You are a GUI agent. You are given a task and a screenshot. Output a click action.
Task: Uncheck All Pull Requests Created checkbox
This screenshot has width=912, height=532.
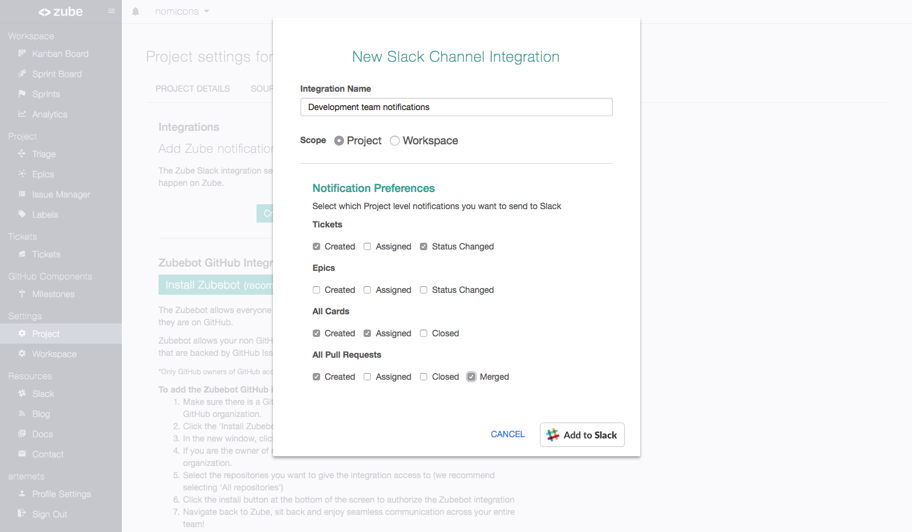pyautogui.click(x=316, y=377)
